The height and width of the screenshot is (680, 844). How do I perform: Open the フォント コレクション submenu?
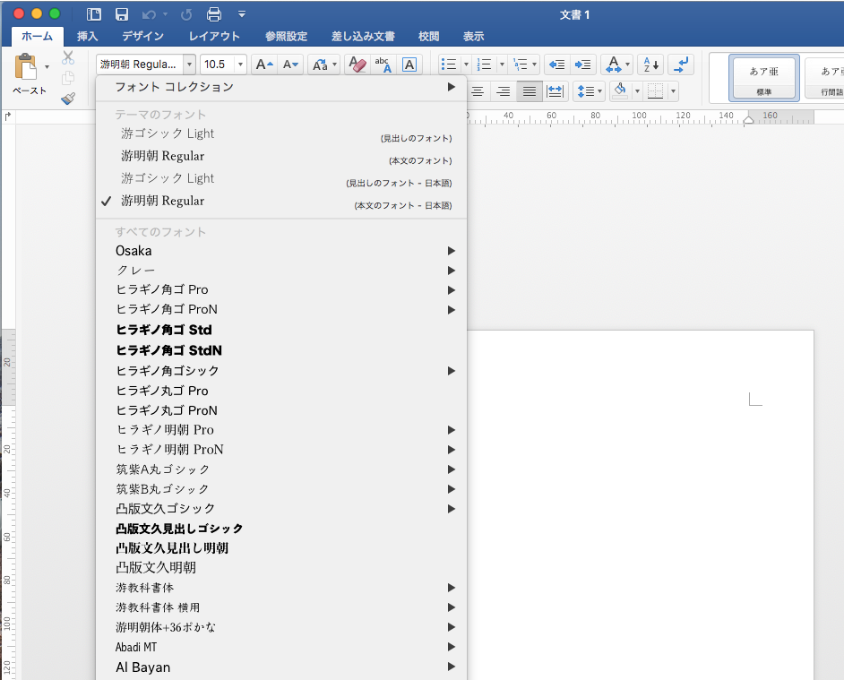(x=281, y=87)
